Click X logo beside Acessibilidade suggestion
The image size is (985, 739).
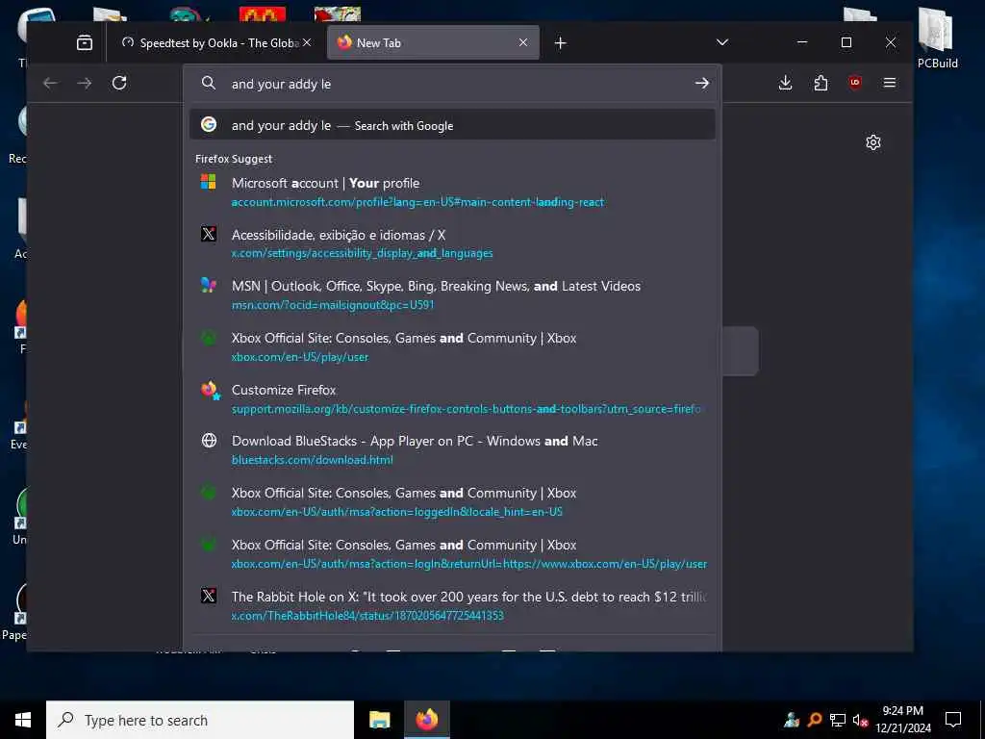point(209,234)
